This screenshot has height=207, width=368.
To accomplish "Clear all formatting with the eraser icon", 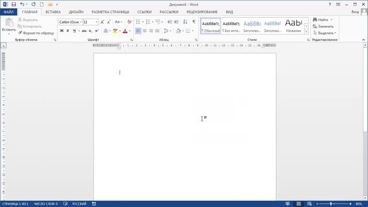I will point(129,22).
